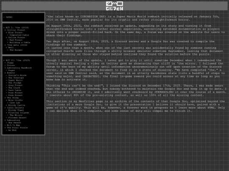Open the Completed Cabin entry

[19, 35]
